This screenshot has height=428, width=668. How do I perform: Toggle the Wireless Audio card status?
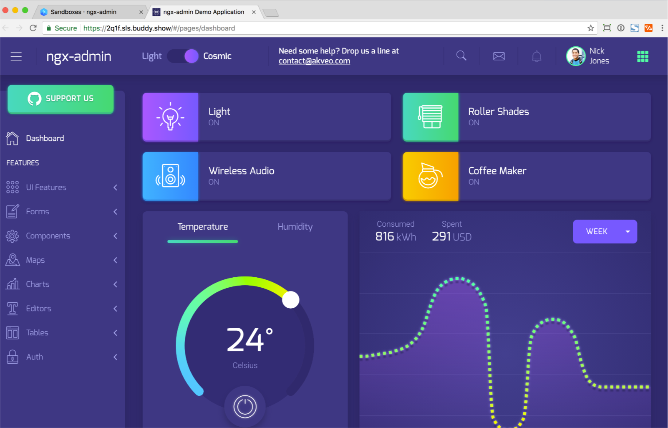(267, 176)
